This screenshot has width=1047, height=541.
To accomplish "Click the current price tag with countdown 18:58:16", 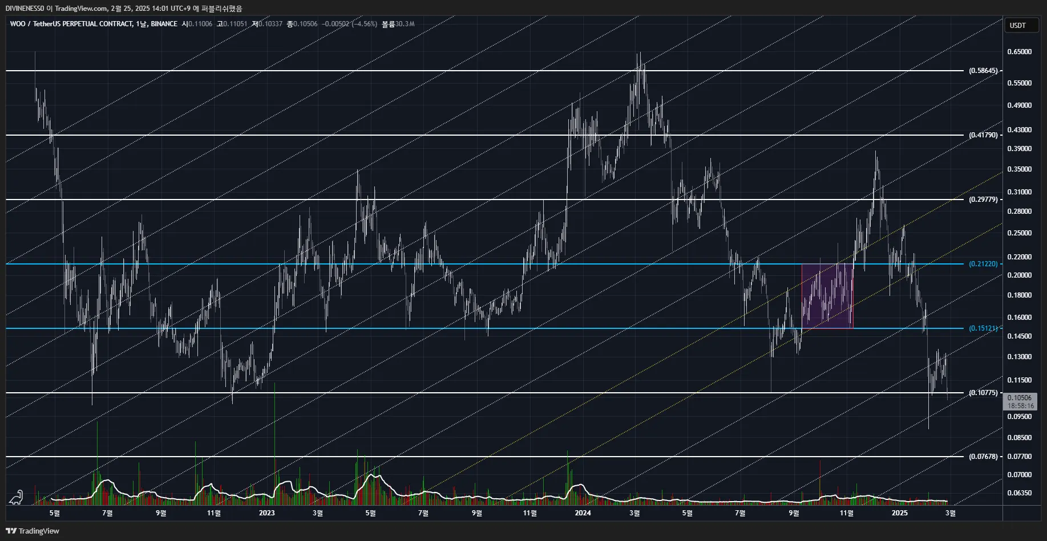I will [1020, 402].
